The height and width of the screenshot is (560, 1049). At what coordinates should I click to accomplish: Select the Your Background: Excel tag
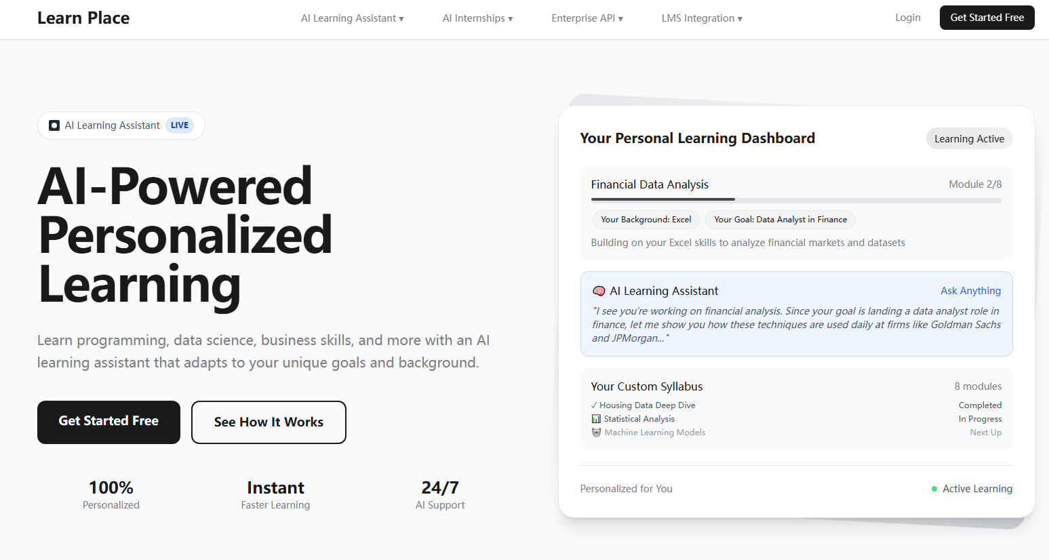pos(646,219)
